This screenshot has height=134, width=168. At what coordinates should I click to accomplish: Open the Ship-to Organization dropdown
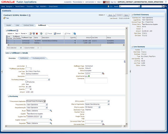click(108, 104)
